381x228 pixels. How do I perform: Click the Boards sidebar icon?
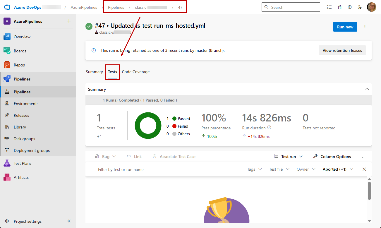7,51
